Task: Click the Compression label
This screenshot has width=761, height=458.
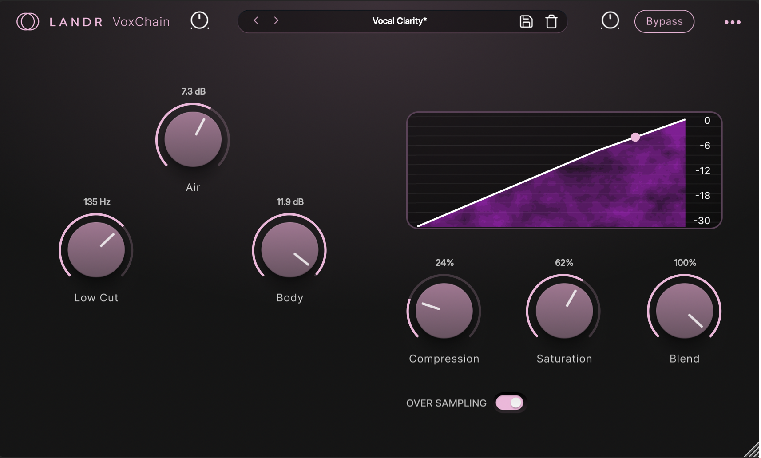Action: coord(444,359)
